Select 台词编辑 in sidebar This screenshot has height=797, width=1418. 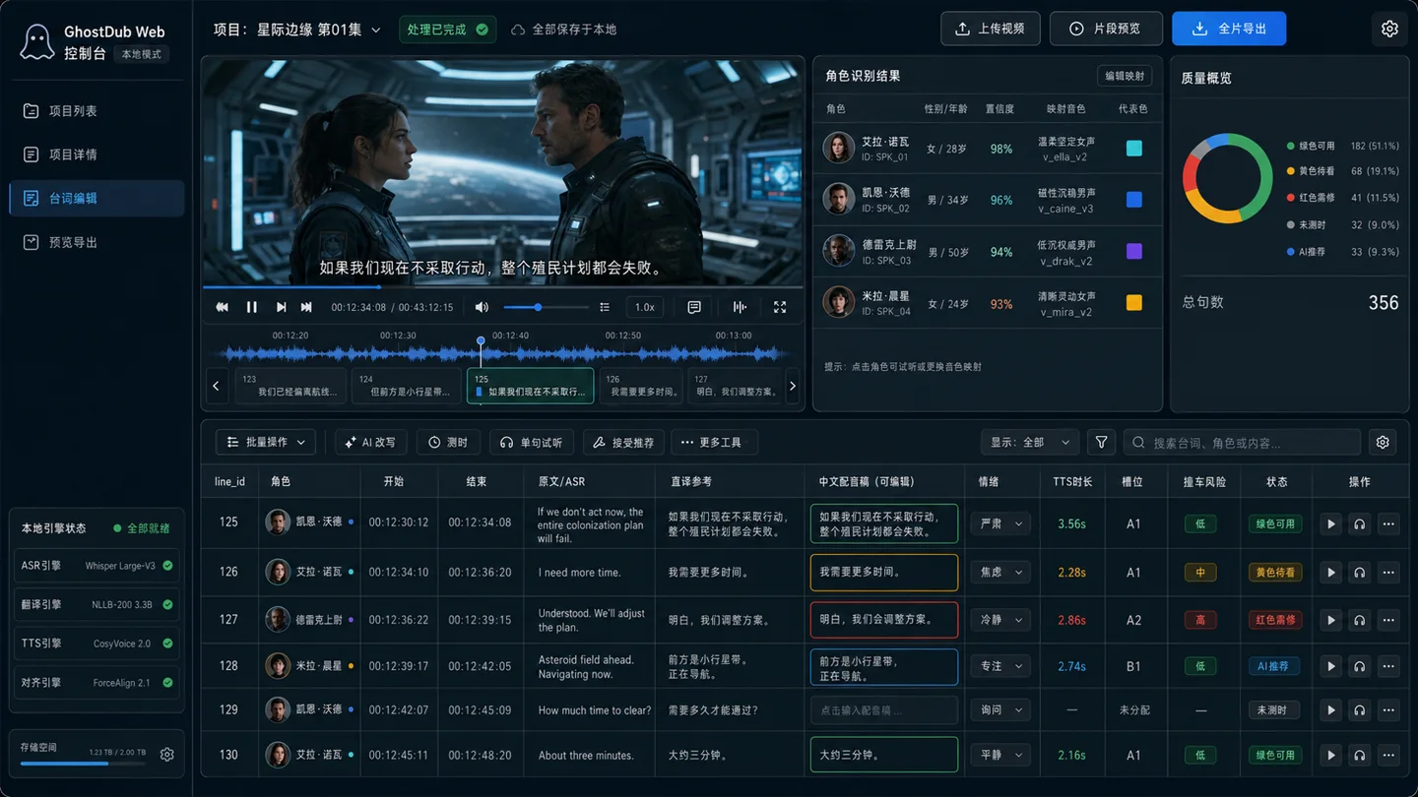click(x=97, y=198)
